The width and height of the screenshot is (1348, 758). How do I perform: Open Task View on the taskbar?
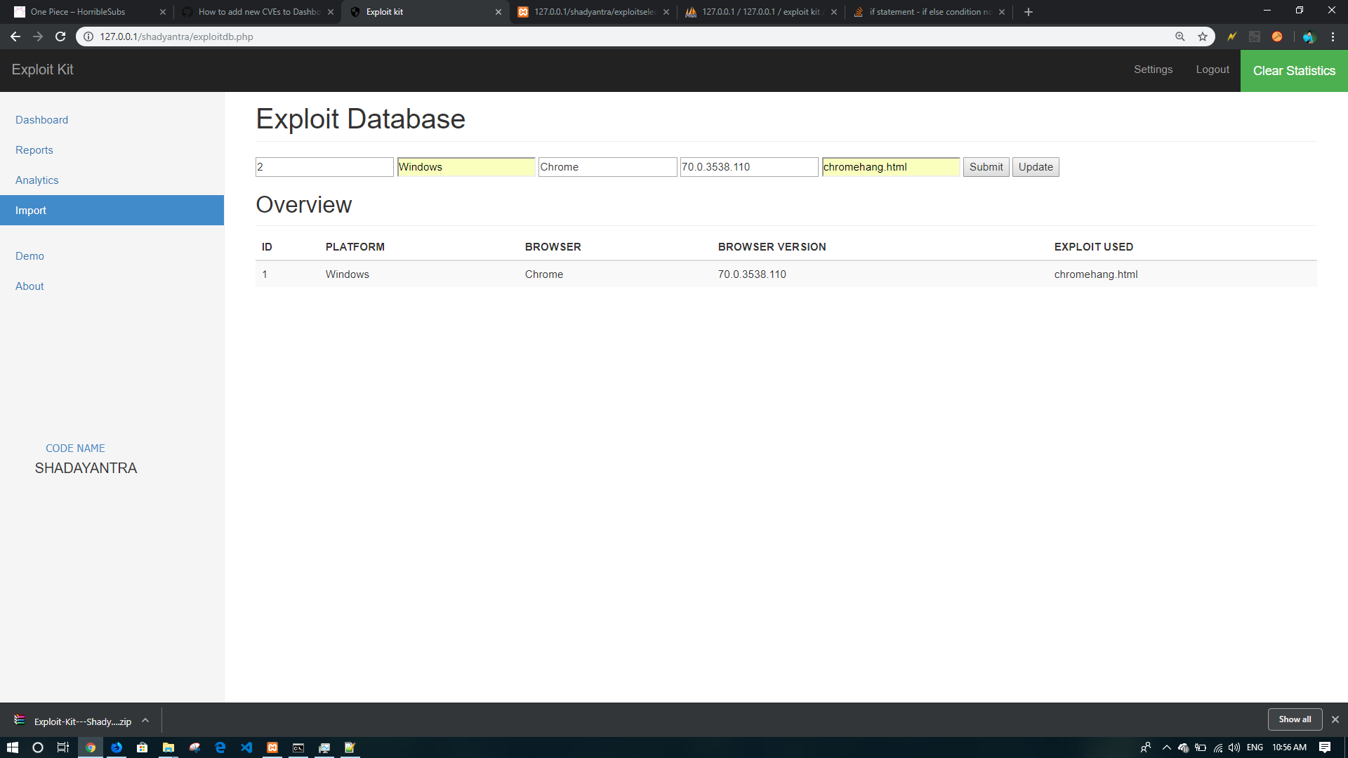[x=63, y=747]
